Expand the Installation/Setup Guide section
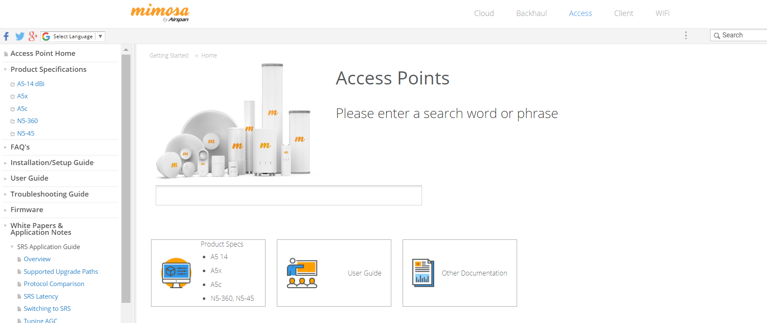The width and height of the screenshot is (767, 323). (x=5, y=163)
